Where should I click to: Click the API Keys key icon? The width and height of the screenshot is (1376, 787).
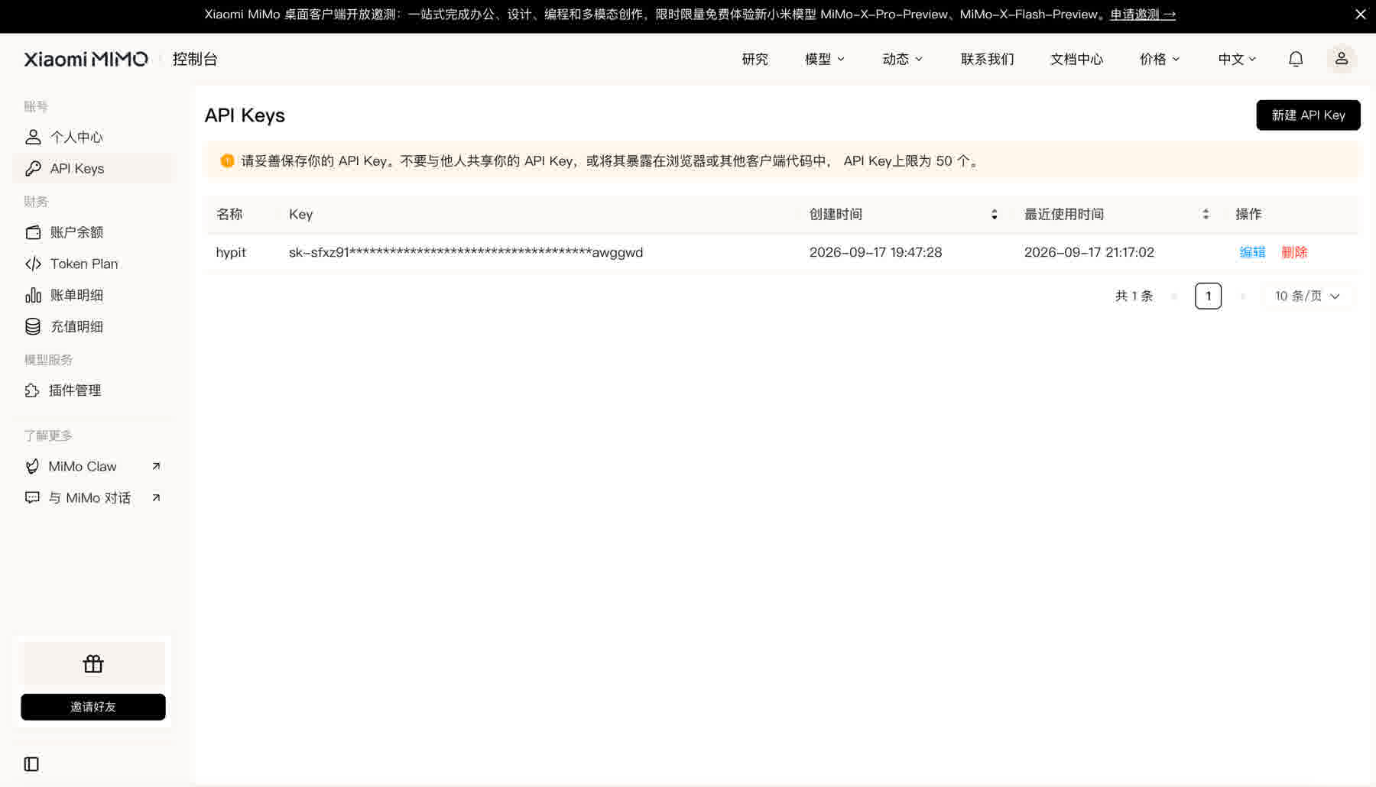33,169
